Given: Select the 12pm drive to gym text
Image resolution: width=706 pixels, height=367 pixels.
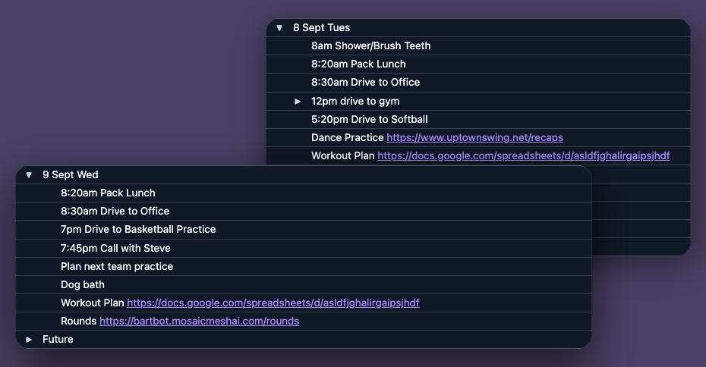Looking at the screenshot, I should point(355,101).
